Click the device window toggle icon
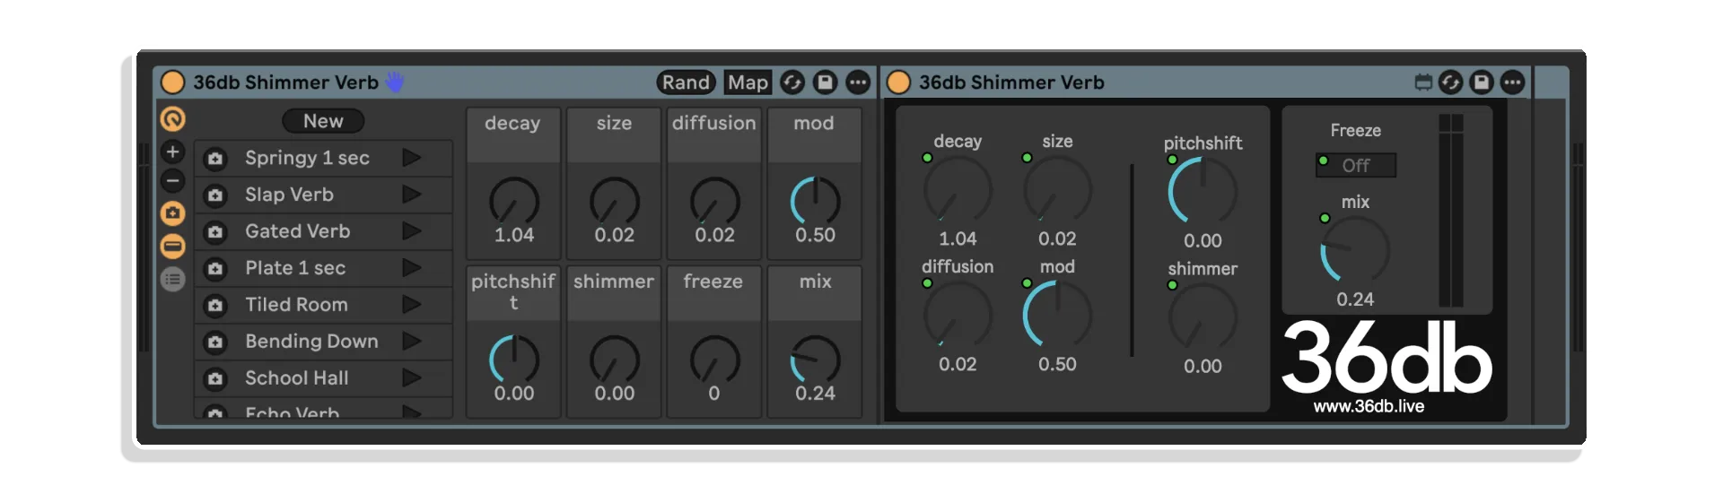Viewport: 1723px width, 494px height. pos(1423,82)
